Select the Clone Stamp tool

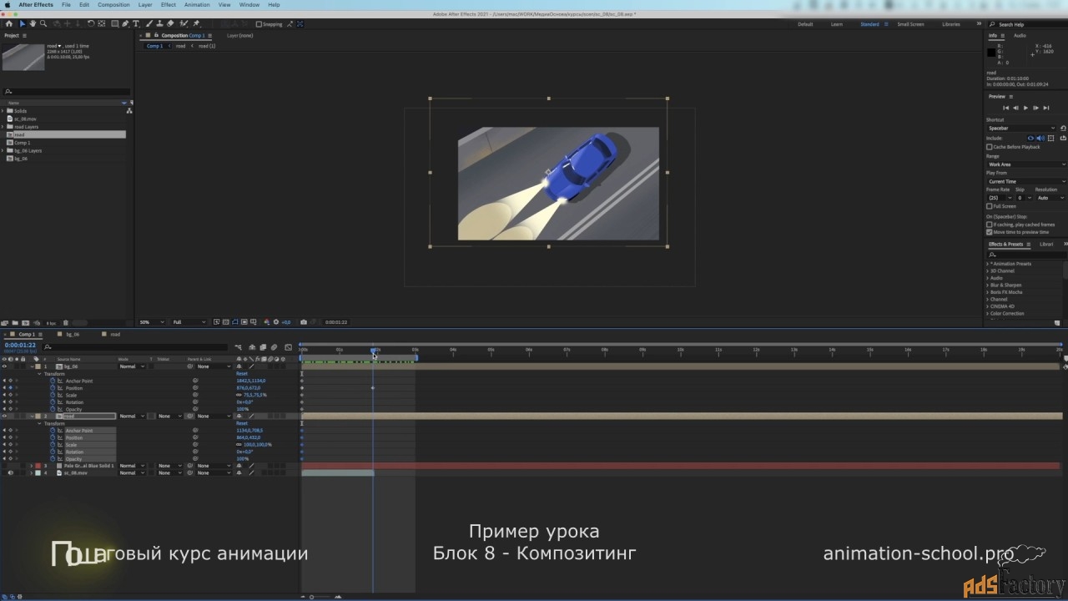(x=159, y=24)
